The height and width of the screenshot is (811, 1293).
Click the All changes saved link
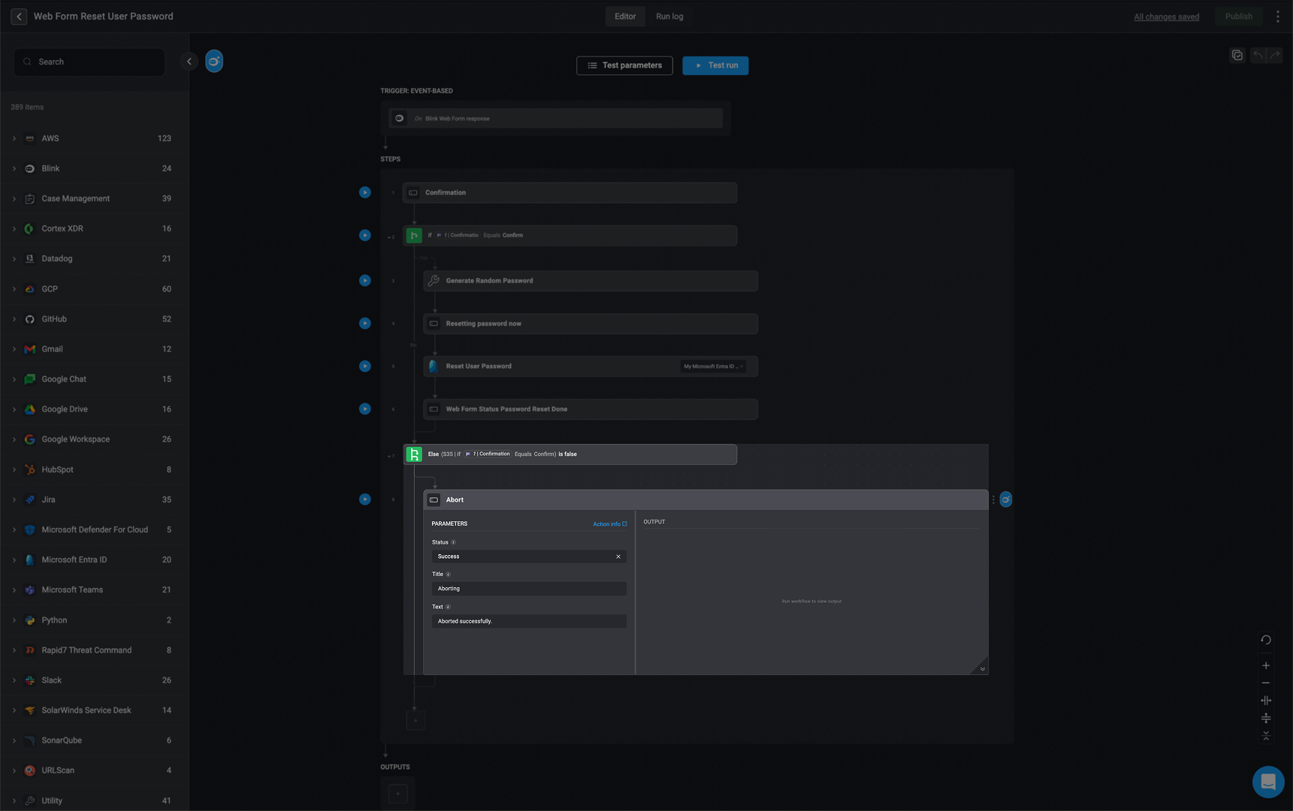coord(1166,17)
